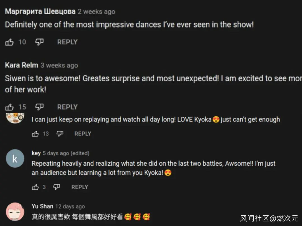Reply to Маргарита Шевцова's comment
Viewport: 302px width, 226px height.
click(x=67, y=42)
